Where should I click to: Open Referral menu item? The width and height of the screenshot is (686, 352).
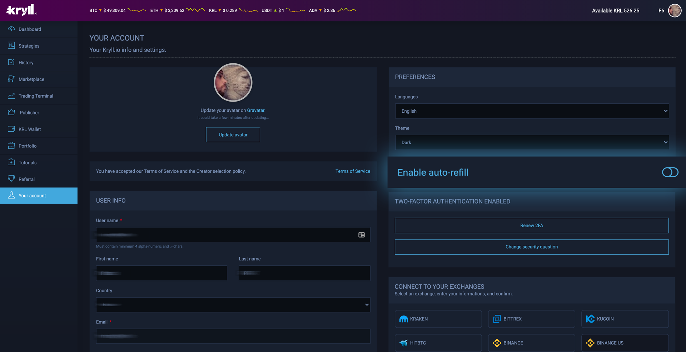coord(39,179)
